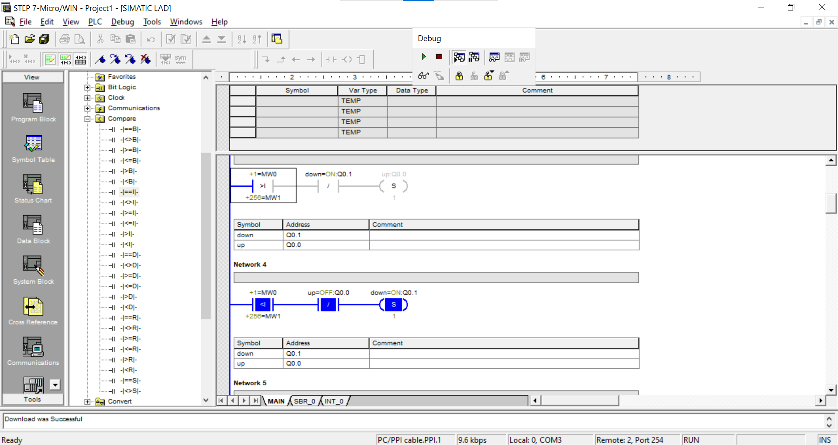
Task: Switch to the SBR_0 tab
Action: [304, 401]
